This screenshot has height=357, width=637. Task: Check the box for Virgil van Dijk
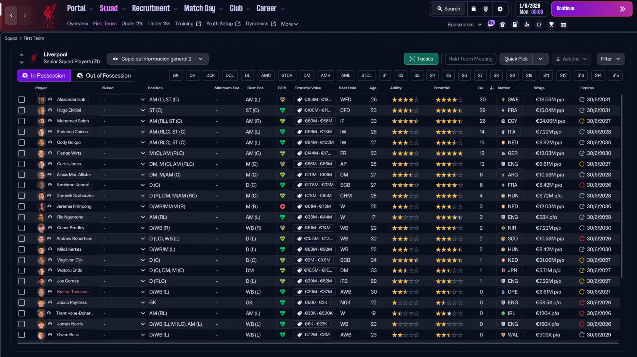coord(22,260)
